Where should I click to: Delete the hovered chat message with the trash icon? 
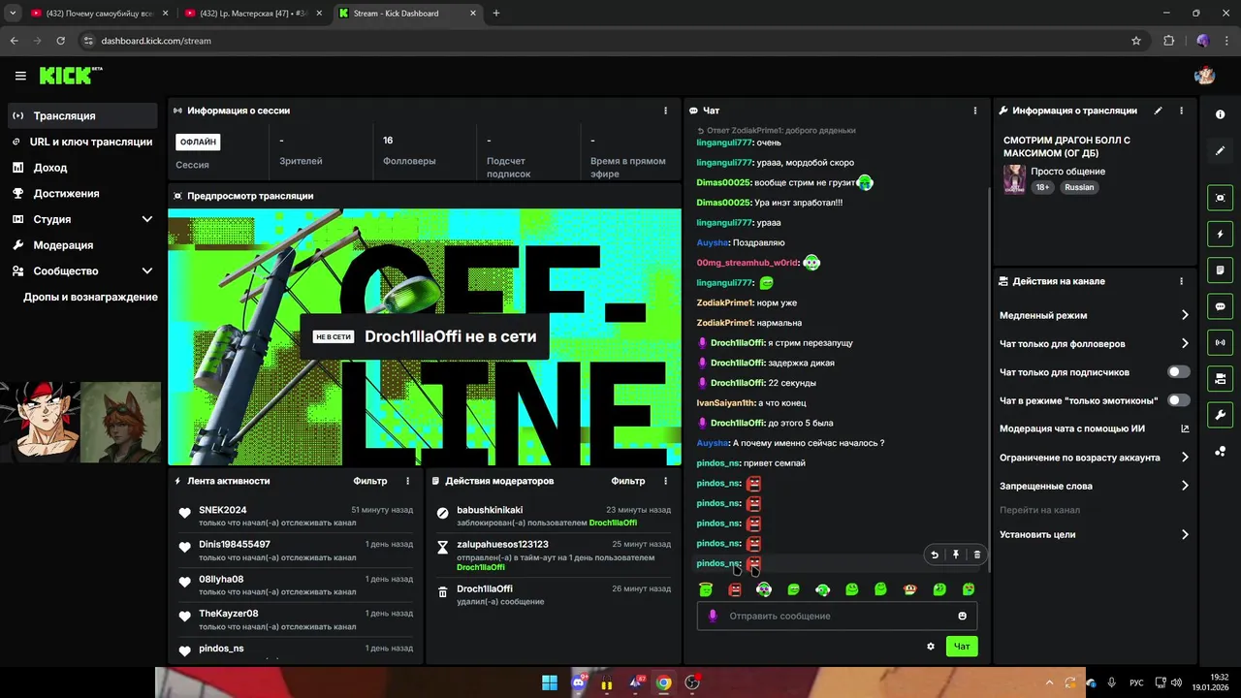pos(976,555)
